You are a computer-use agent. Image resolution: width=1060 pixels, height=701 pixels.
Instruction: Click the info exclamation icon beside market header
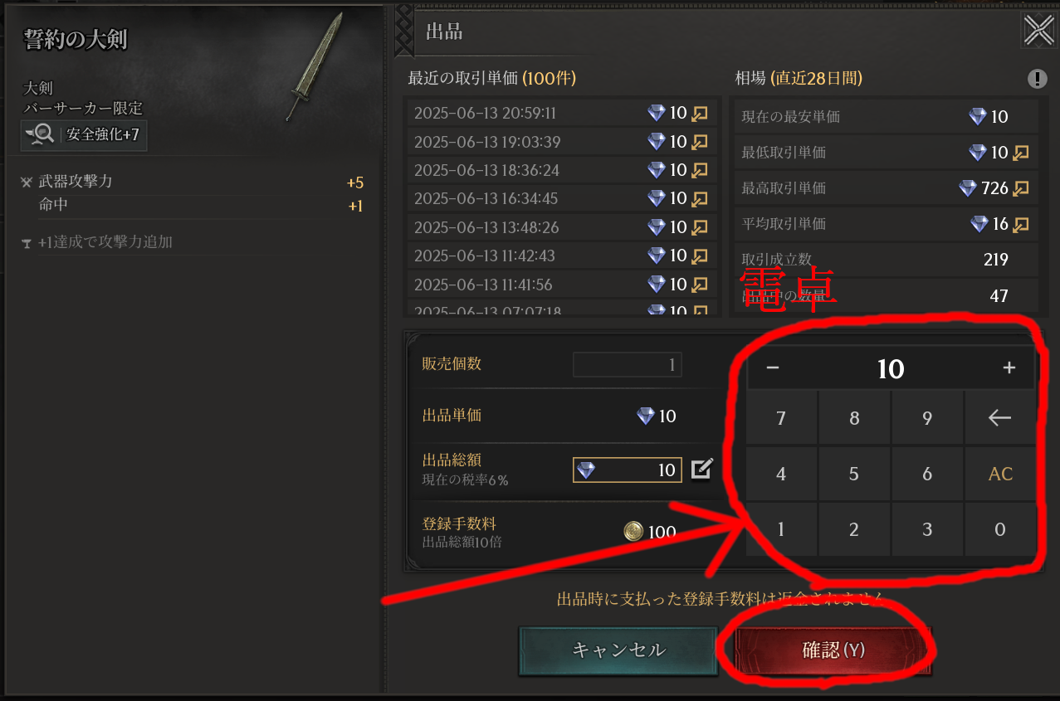(1037, 79)
